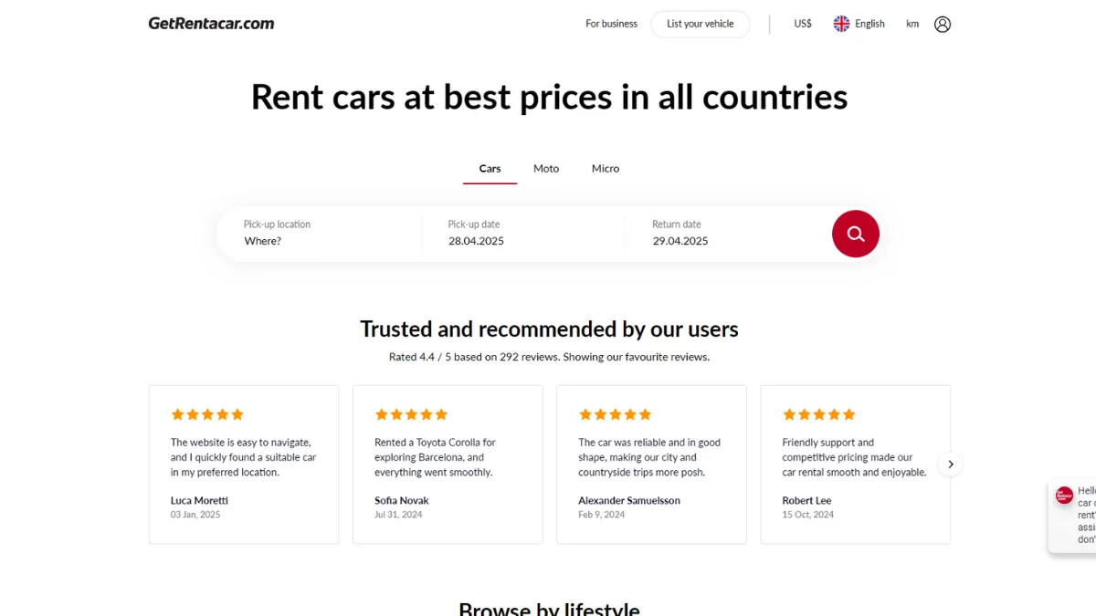Click the GetRentacar.com logo
The height and width of the screenshot is (616, 1096).
[211, 23]
